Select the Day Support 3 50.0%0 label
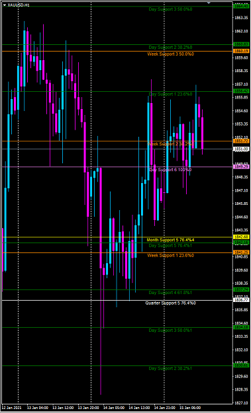Viewport: 251px width, 413px height. 170,9
